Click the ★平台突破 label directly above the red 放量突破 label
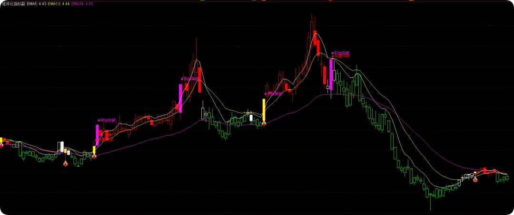 click(340, 53)
